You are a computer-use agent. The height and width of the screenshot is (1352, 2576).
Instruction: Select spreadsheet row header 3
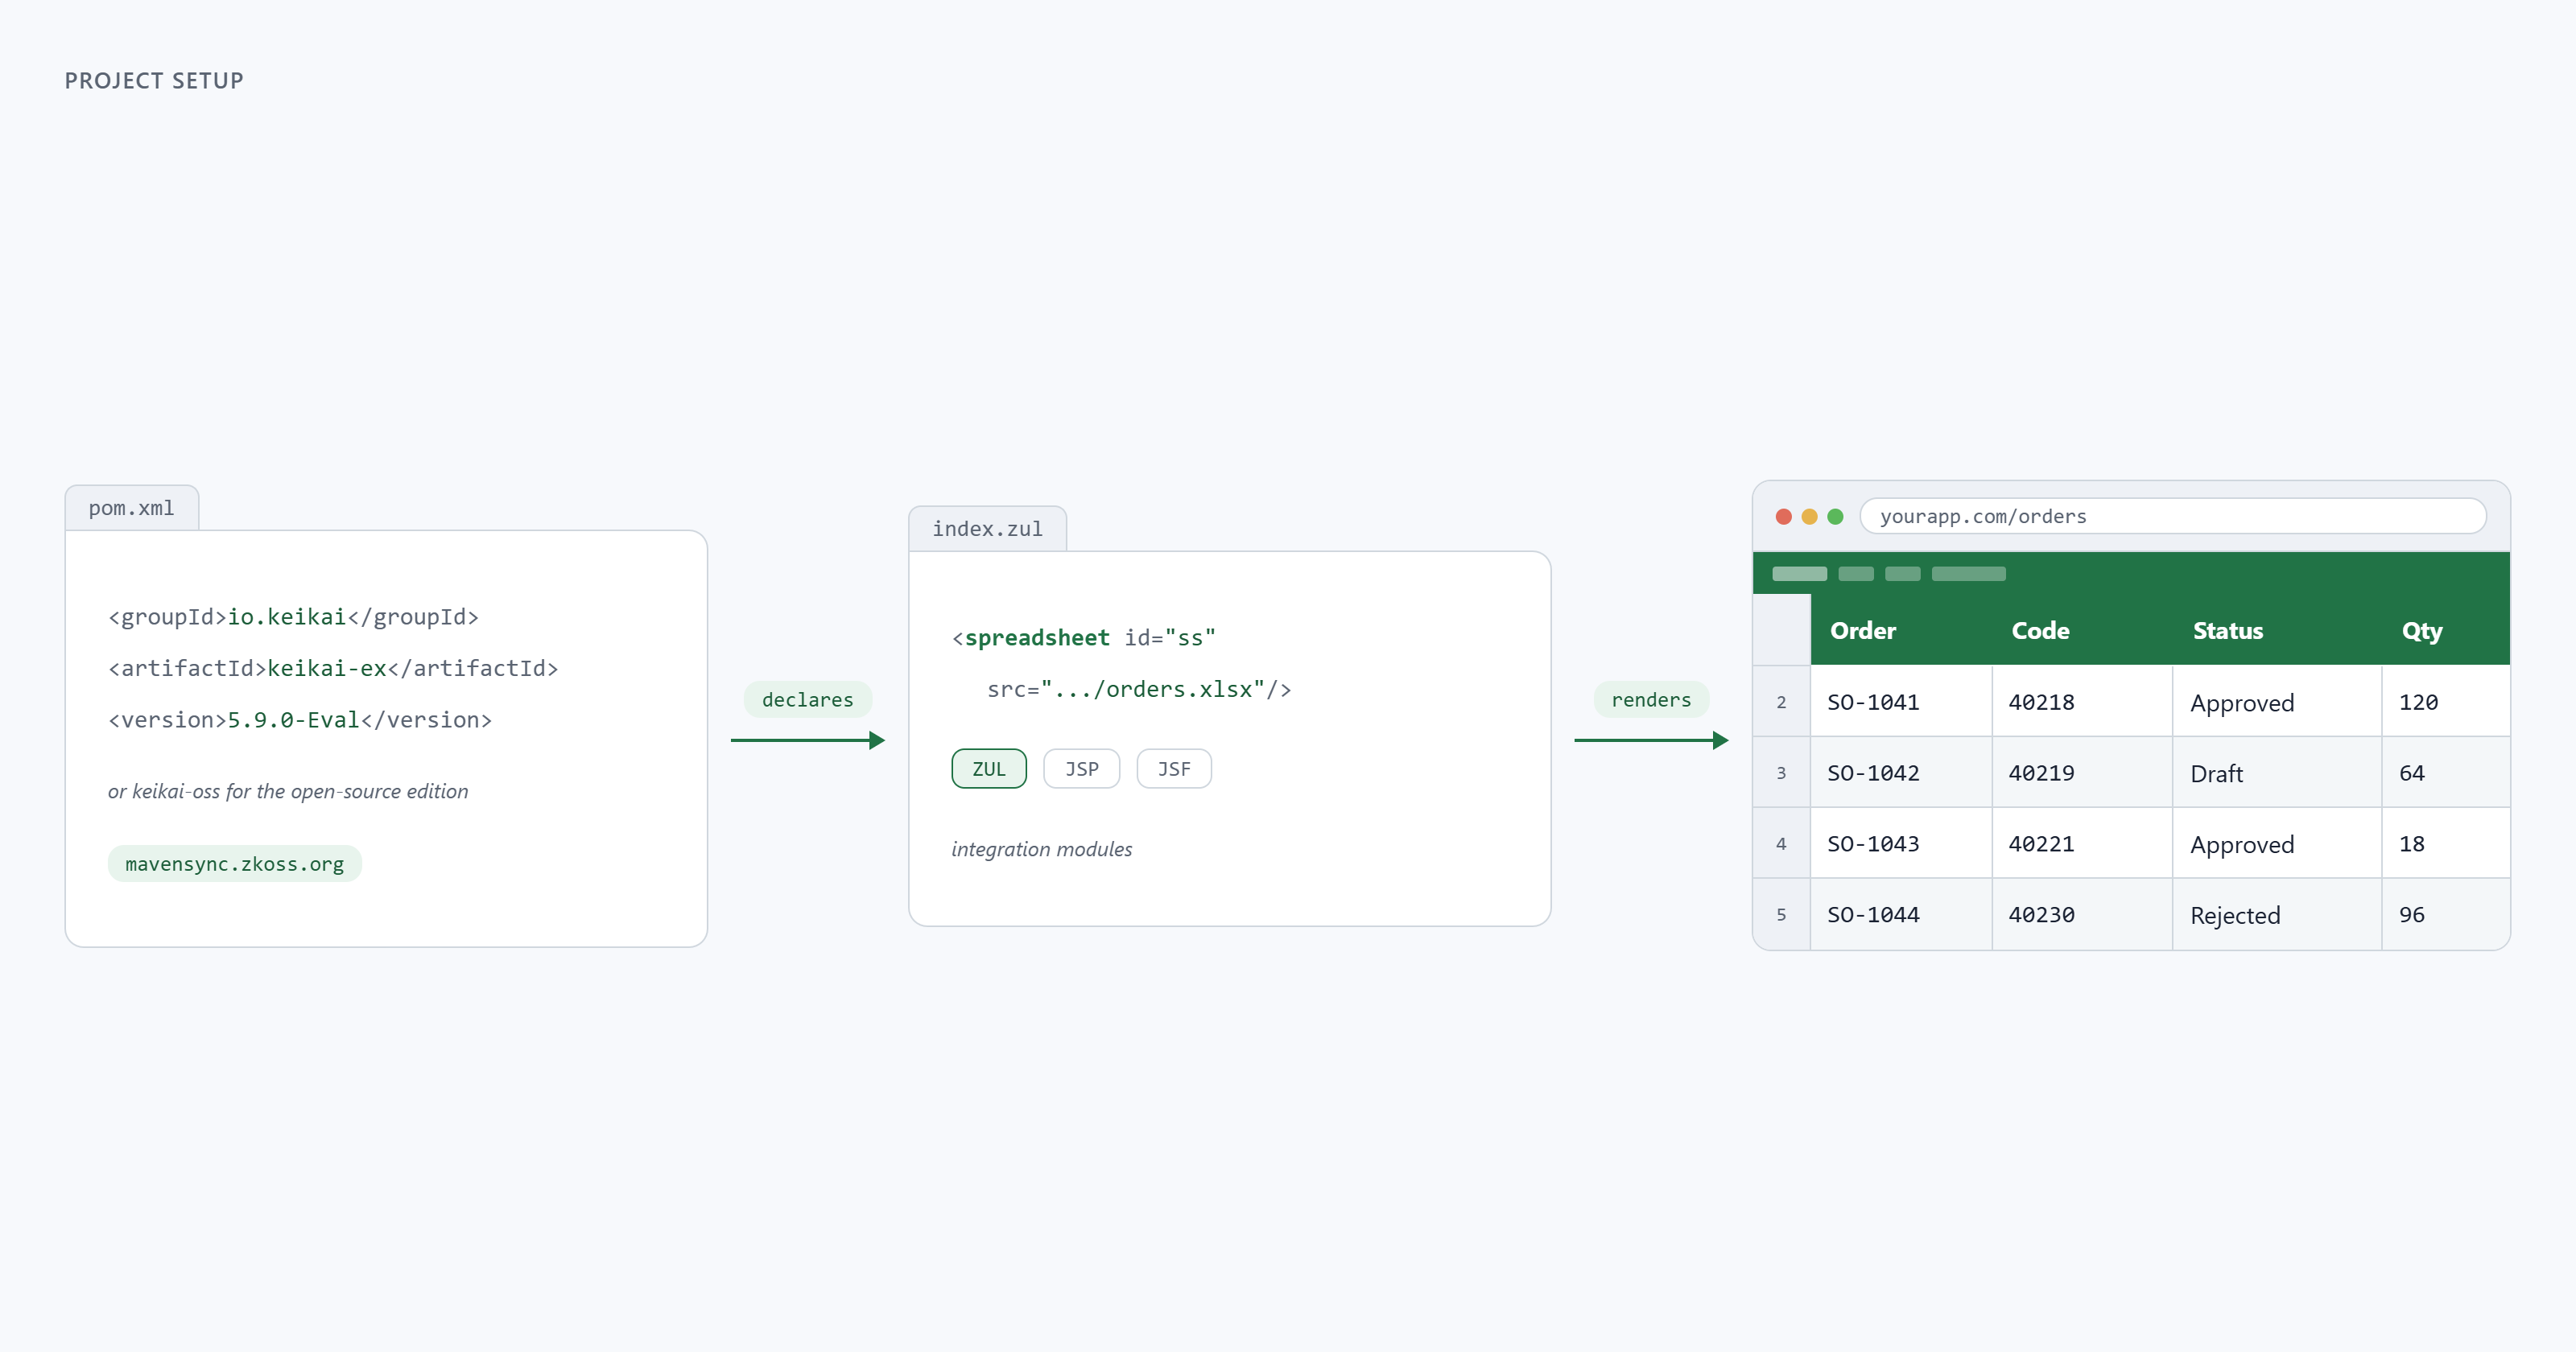tap(1781, 773)
